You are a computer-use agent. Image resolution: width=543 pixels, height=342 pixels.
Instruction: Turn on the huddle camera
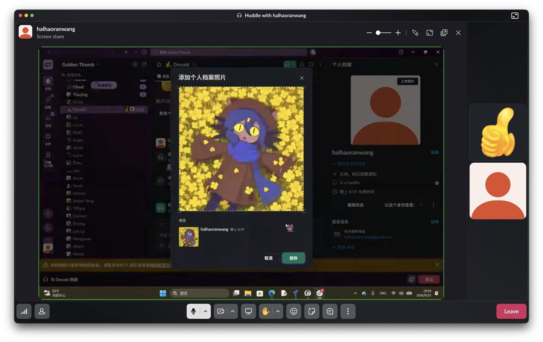pyautogui.click(x=220, y=311)
